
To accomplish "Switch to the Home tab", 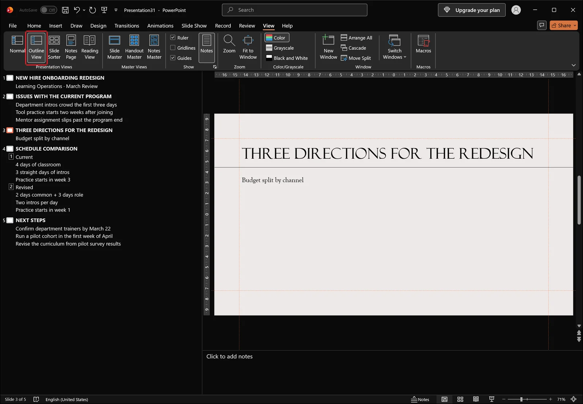I will tap(34, 25).
